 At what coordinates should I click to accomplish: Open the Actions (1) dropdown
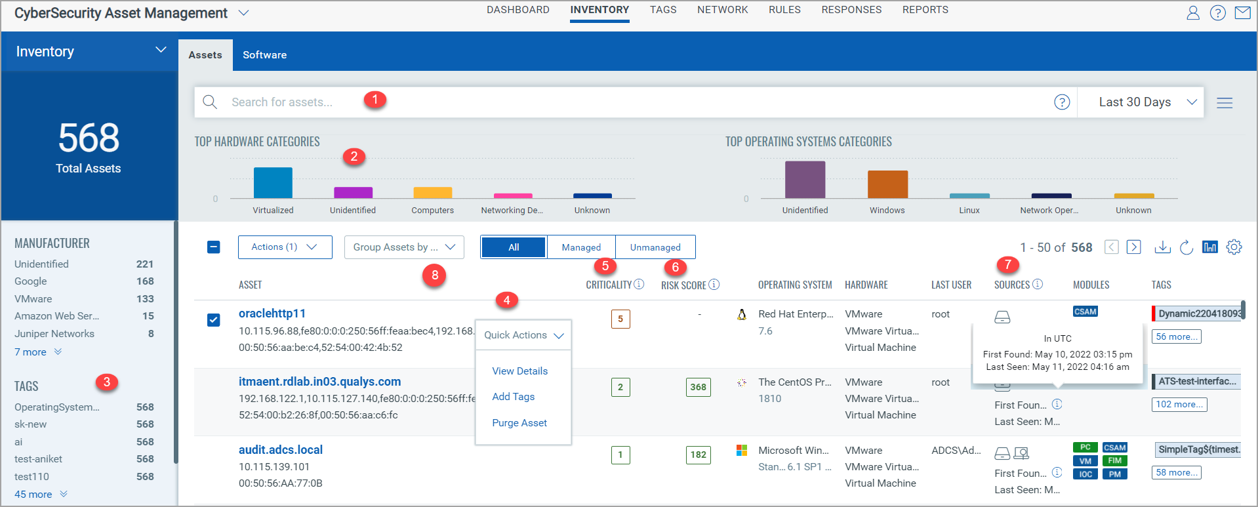[x=285, y=247]
